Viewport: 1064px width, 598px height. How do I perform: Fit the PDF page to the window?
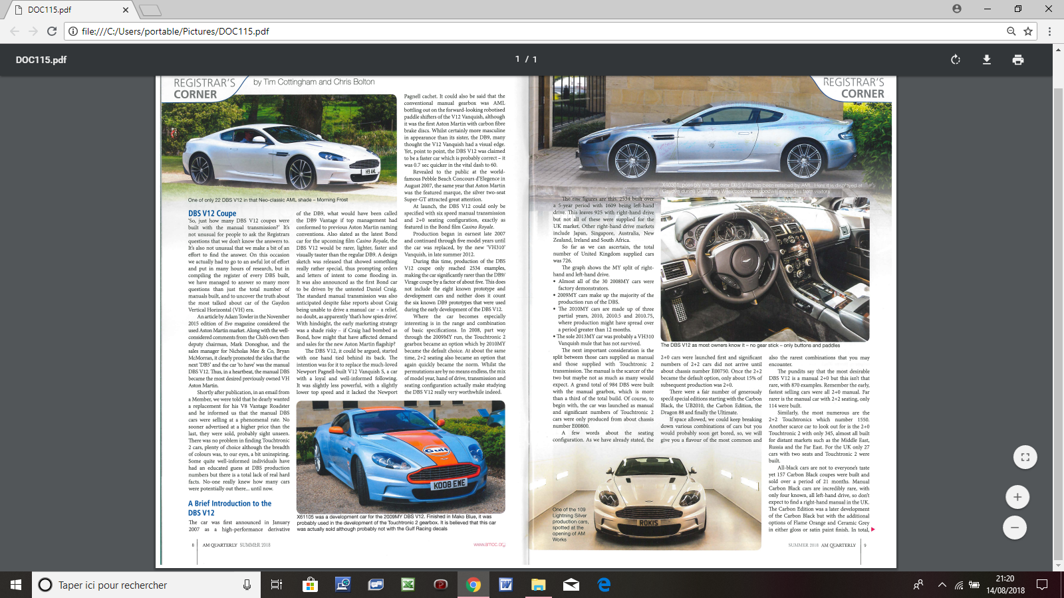tap(1025, 457)
